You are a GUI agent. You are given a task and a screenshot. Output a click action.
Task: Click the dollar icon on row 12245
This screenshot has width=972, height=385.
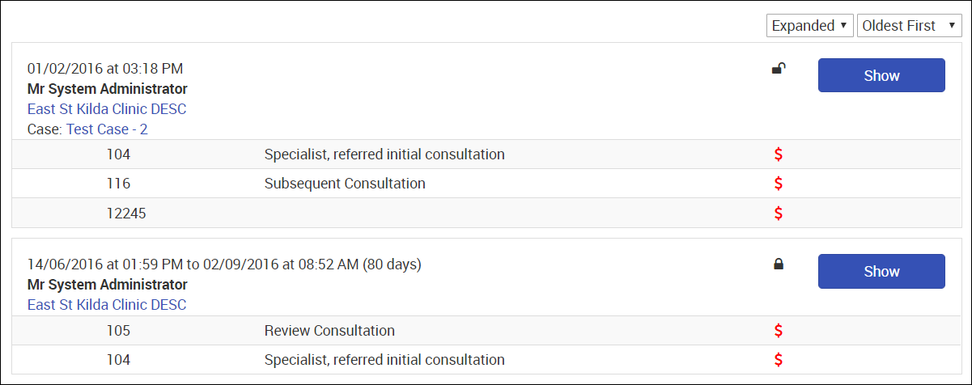[x=779, y=214]
